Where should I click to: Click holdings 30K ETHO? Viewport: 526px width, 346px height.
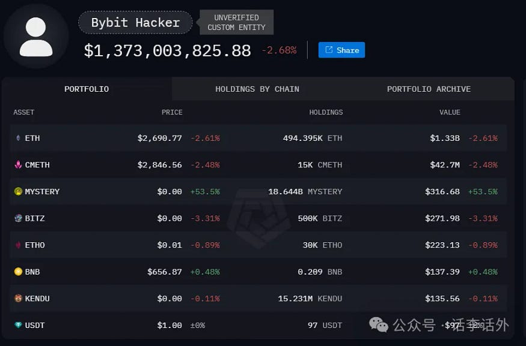pos(322,245)
